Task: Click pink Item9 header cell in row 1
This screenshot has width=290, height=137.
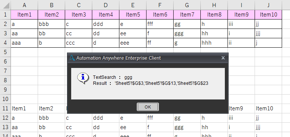Action: (x=241, y=15)
